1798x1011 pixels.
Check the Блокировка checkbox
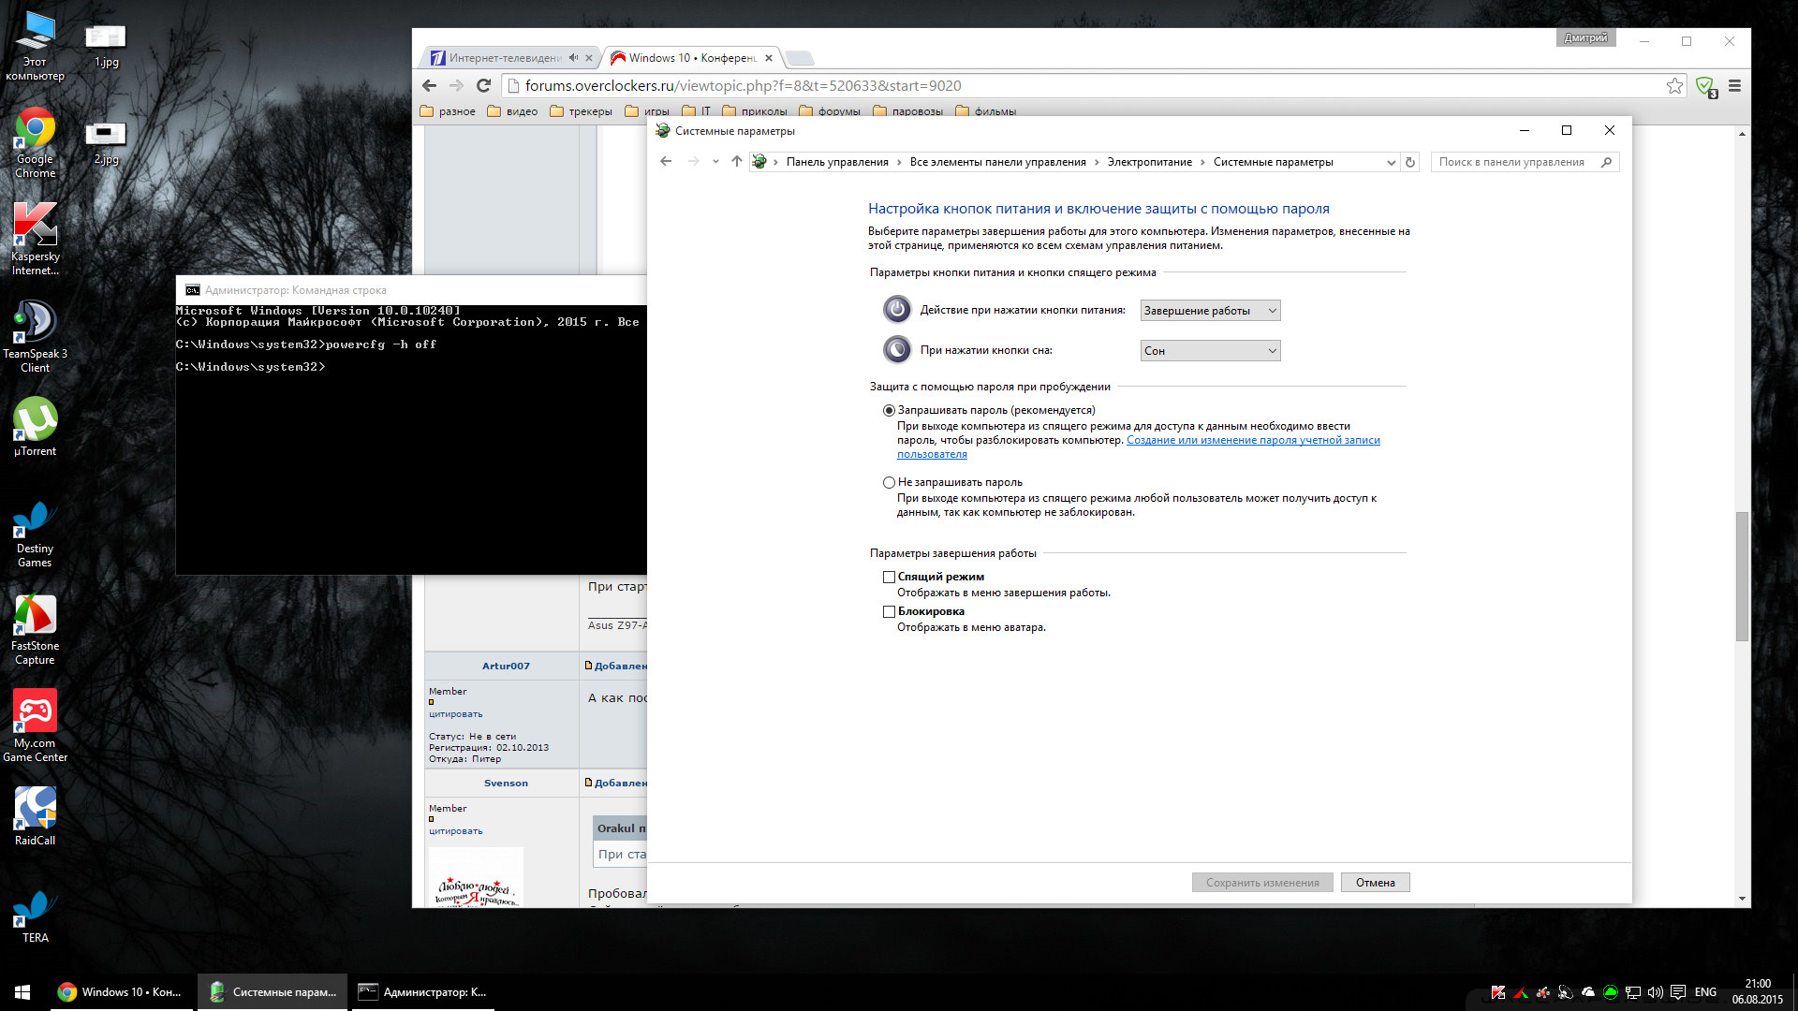(889, 612)
